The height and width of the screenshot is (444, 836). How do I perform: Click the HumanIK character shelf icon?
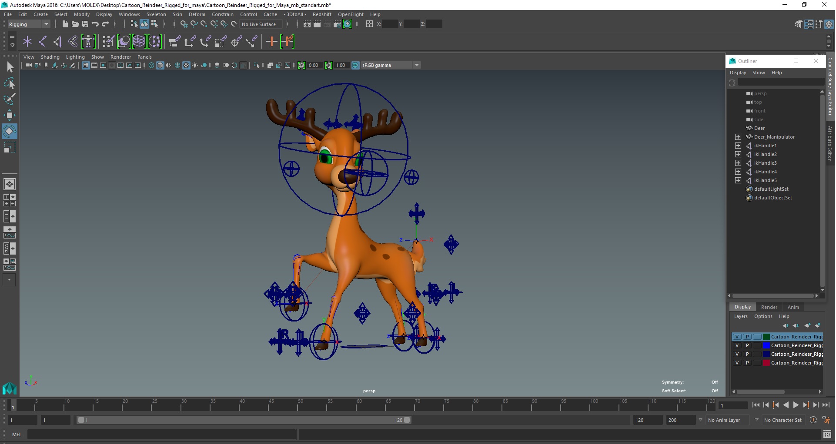[88, 42]
